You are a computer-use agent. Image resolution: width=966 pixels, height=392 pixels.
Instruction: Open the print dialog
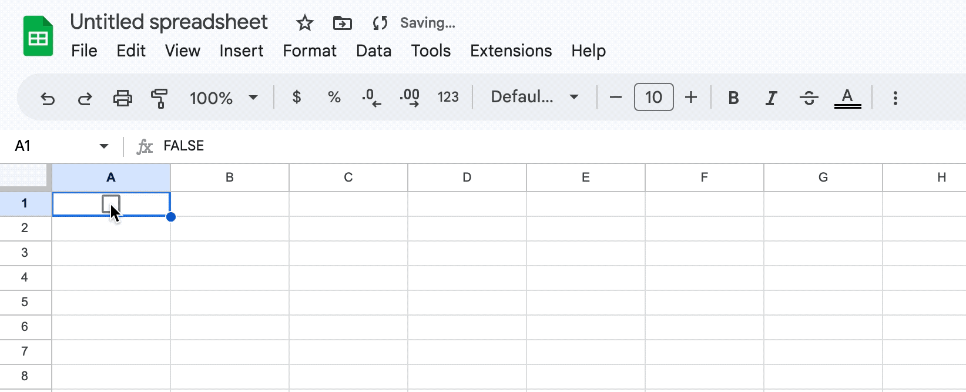coord(122,98)
